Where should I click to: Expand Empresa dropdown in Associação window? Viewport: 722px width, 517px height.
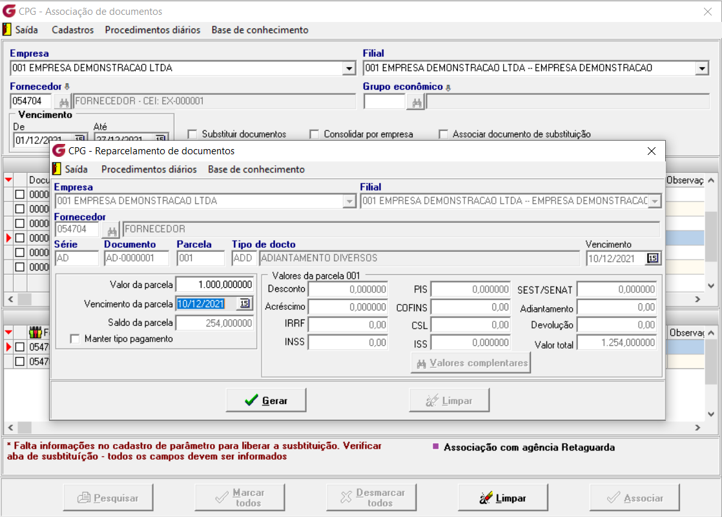pyautogui.click(x=349, y=68)
